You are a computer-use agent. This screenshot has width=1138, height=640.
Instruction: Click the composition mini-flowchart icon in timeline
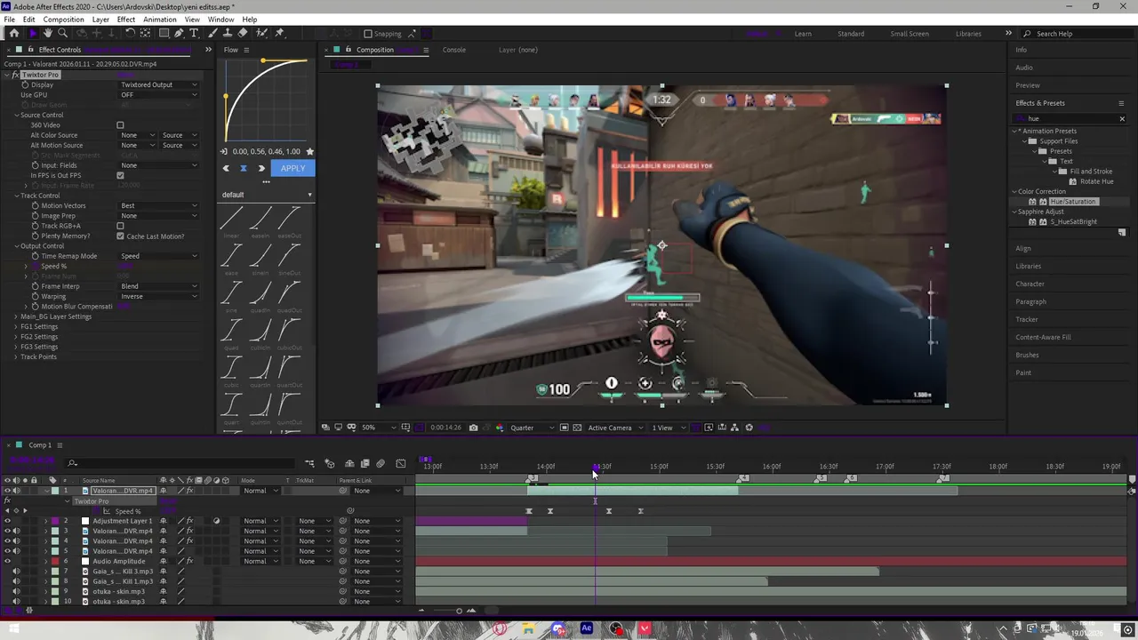(x=309, y=463)
